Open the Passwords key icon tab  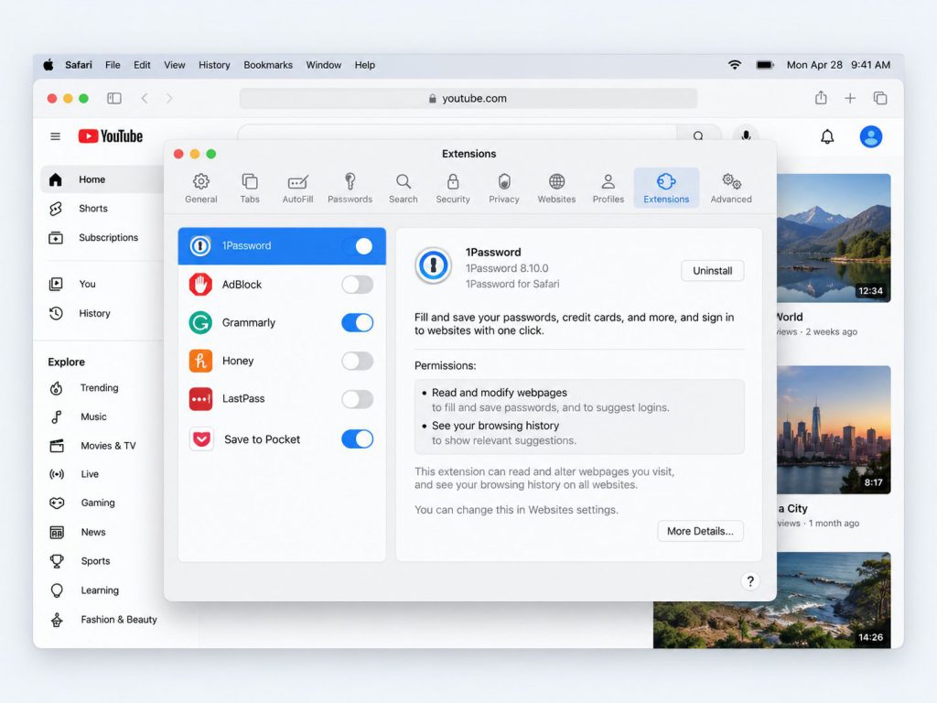[350, 188]
